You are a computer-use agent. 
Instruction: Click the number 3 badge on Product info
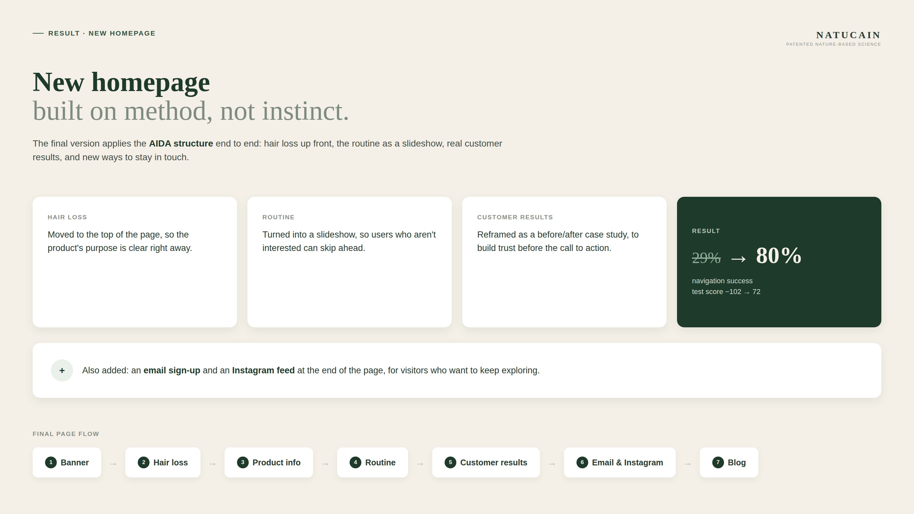pos(243,462)
